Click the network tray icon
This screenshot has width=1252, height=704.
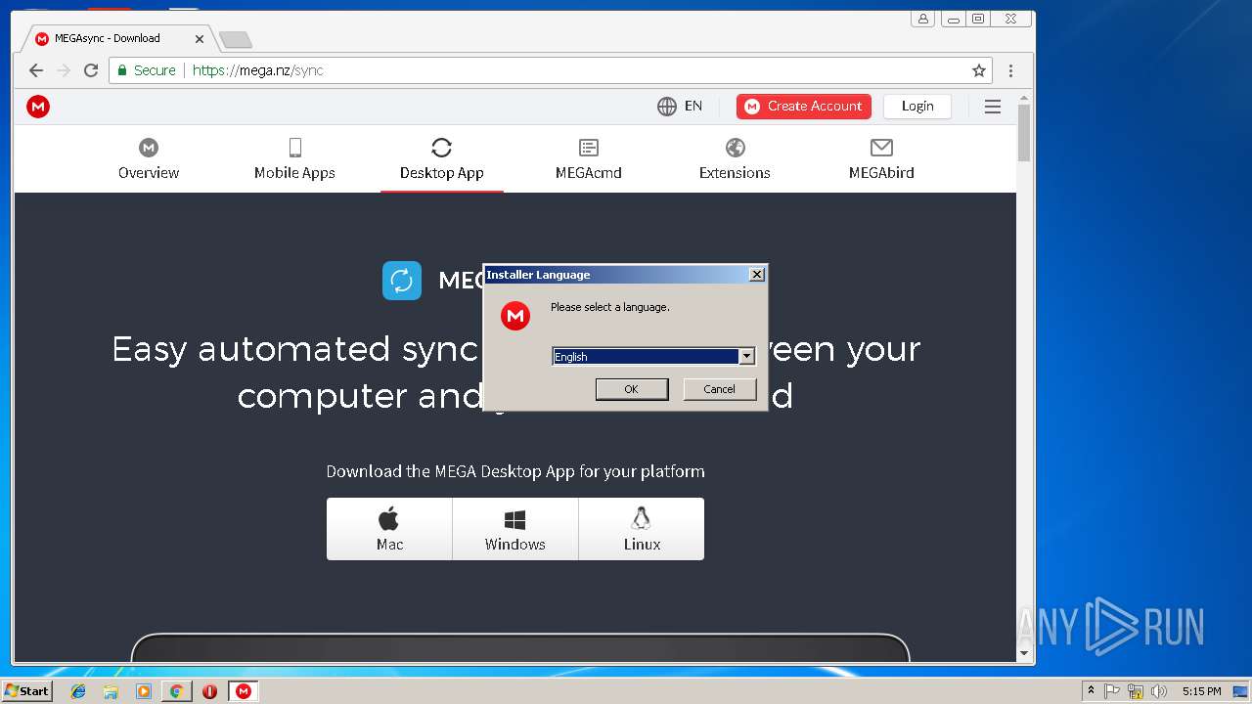tap(1136, 691)
